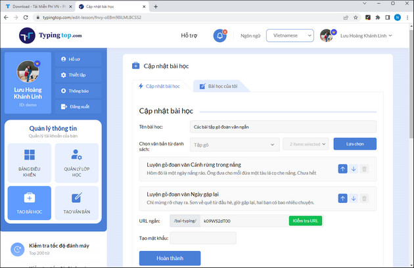Click the notification bell icon
414x268 pixels.
coord(219,35)
